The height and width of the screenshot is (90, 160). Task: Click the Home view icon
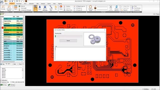tap(61, 8)
